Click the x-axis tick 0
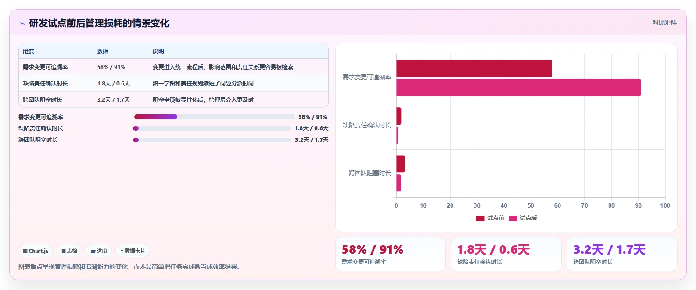The width and height of the screenshot is (696, 290). tap(396, 205)
